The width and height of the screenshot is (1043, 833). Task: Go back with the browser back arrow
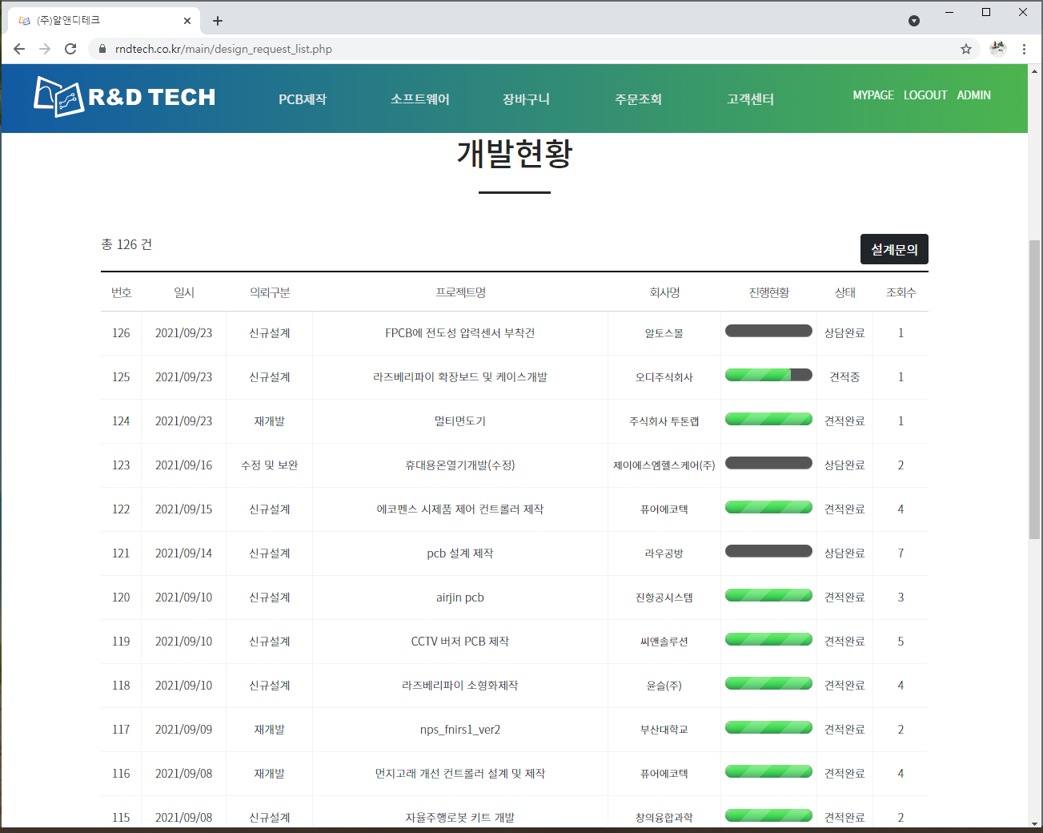[x=19, y=49]
